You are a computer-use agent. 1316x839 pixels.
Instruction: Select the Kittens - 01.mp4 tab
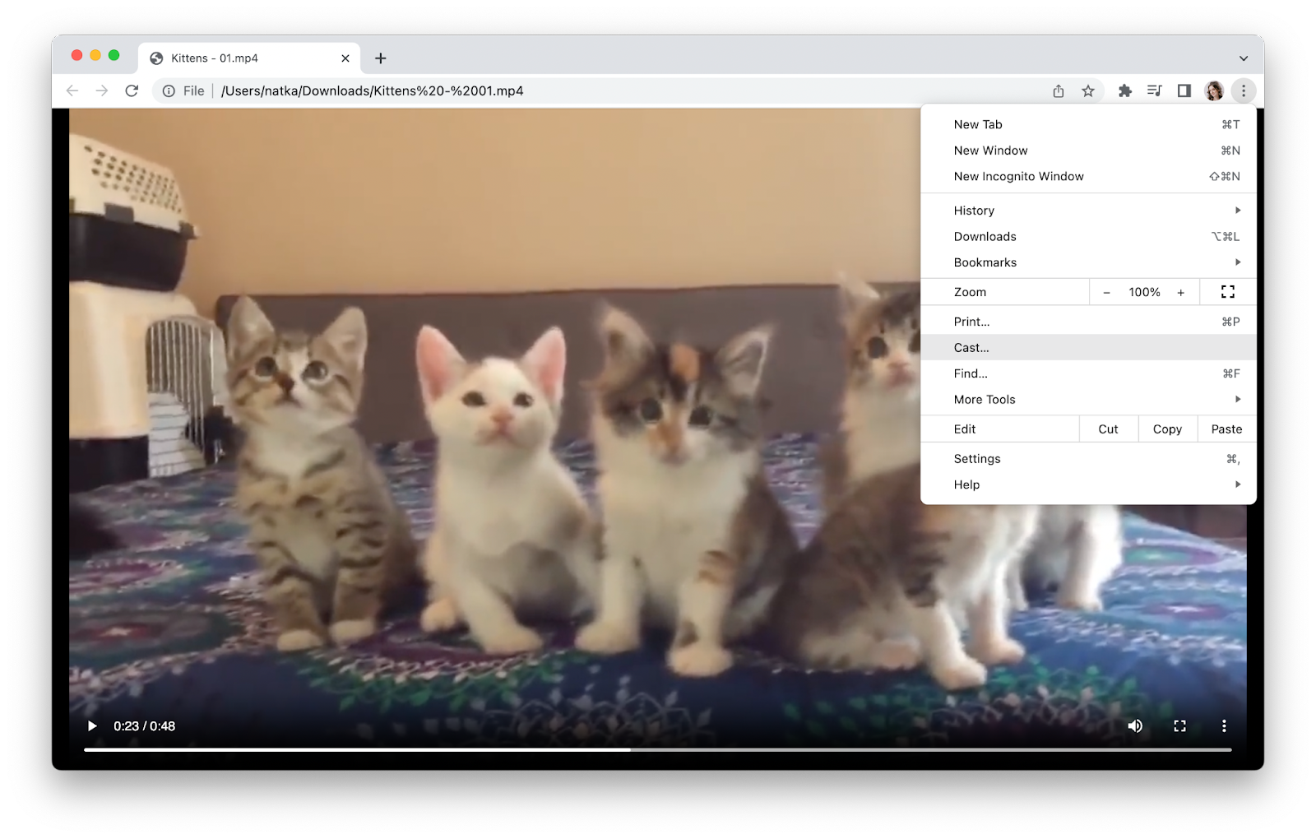[x=249, y=58]
